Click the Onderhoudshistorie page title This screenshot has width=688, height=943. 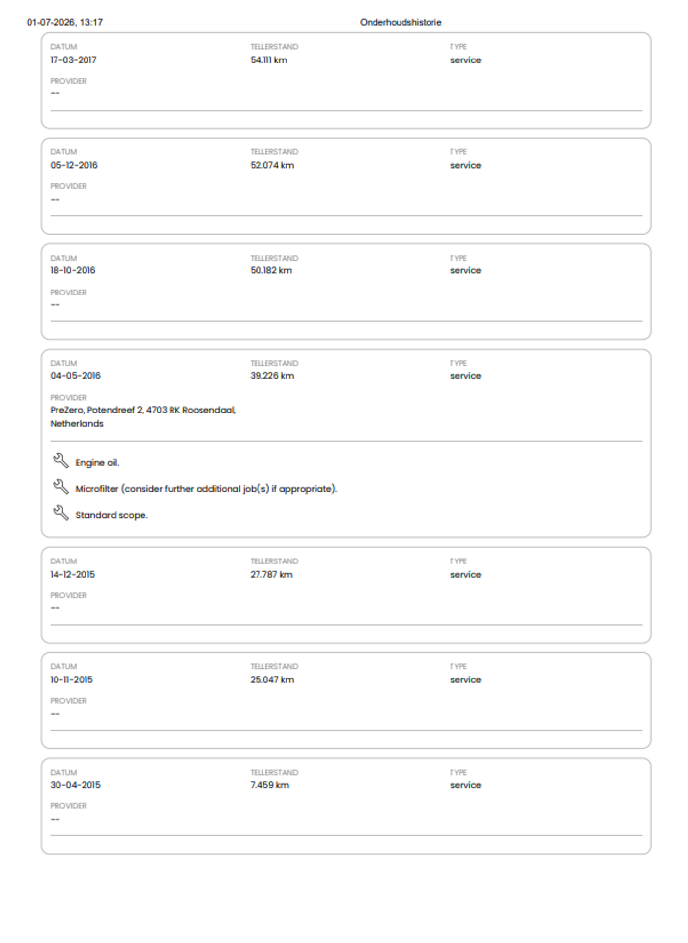pyautogui.click(x=401, y=22)
